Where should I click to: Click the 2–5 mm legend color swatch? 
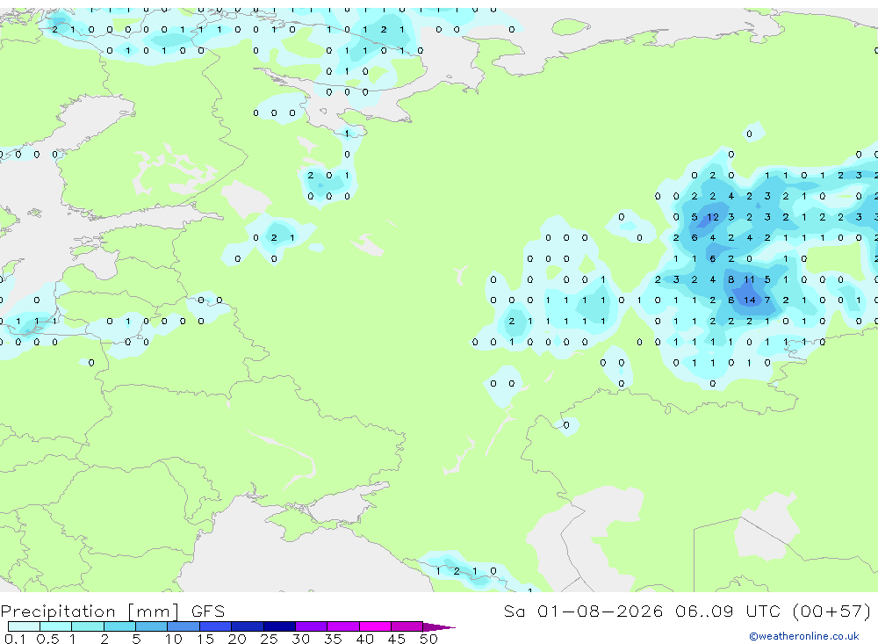click(x=119, y=626)
